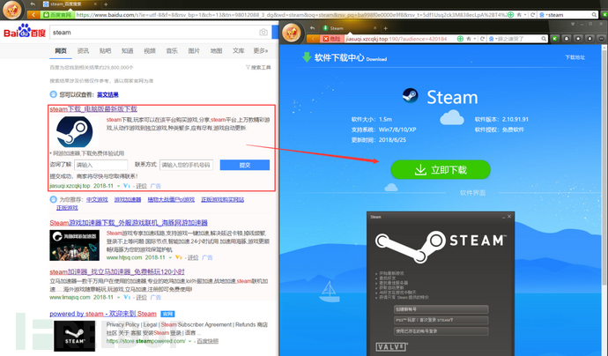This screenshot has width=608, height=356.
Task: Refresh the right browser's page
Action: coord(482,39)
